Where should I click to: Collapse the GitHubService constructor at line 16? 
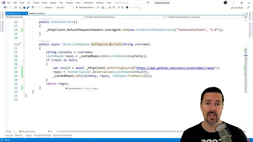(x=24, y=22)
